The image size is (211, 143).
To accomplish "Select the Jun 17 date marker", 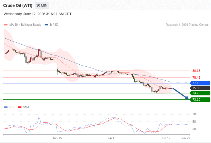I will click(x=166, y=138).
